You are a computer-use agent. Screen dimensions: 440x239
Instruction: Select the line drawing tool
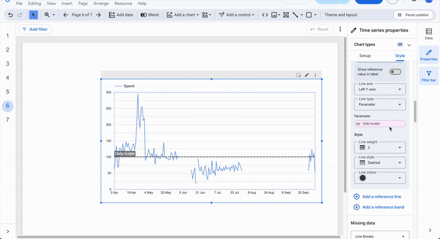tap(295, 15)
